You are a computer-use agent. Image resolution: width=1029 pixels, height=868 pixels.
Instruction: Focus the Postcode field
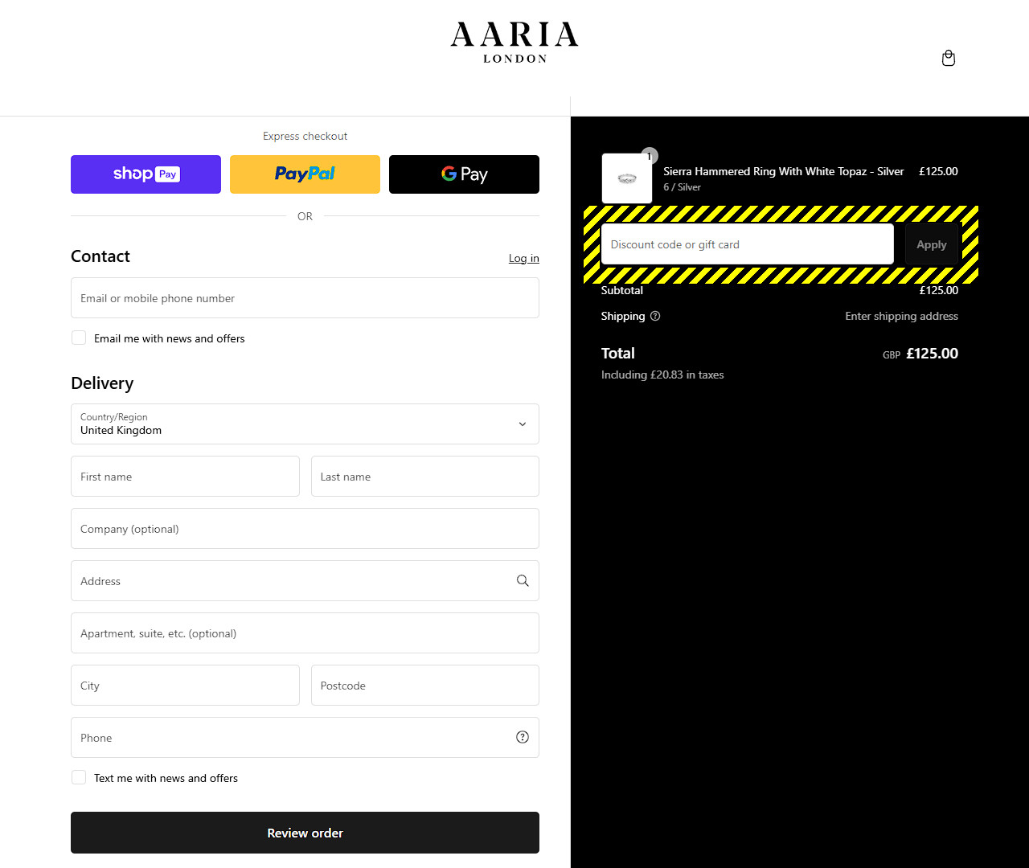pos(425,686)
